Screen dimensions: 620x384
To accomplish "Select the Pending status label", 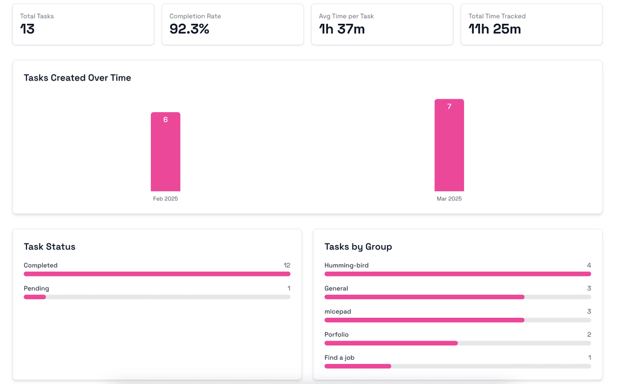I will [37, 288].
